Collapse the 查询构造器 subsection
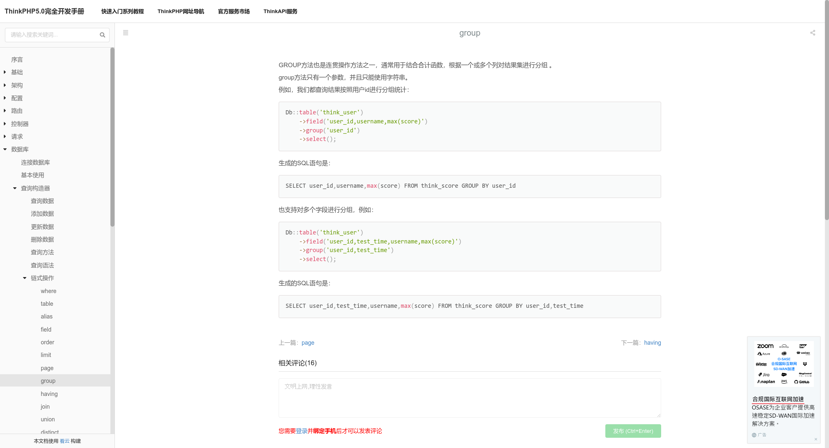The height and width of the screenshot is (448, 829). click(x=15, y=188)
